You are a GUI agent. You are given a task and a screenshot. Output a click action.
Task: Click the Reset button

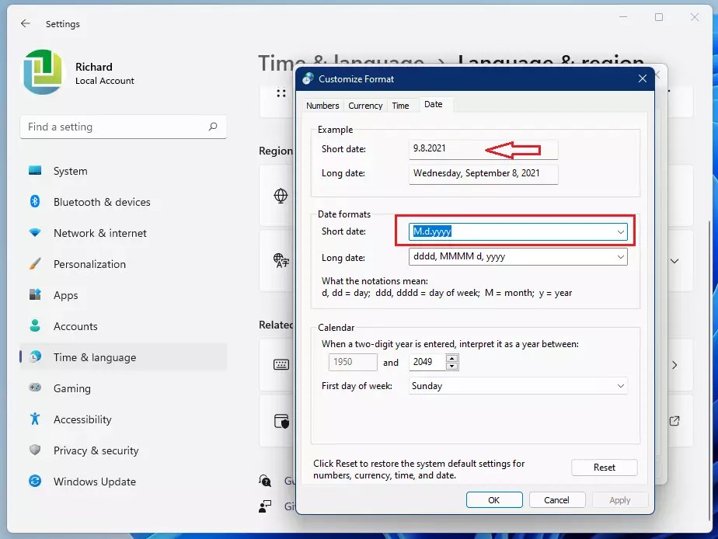point(604,467)
